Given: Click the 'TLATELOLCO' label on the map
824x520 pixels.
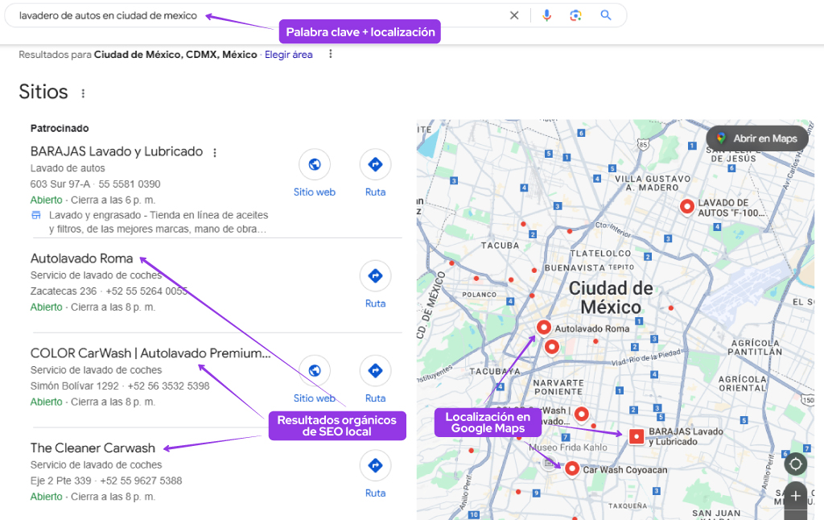Looking at the screenshot, I should [600, 254].
